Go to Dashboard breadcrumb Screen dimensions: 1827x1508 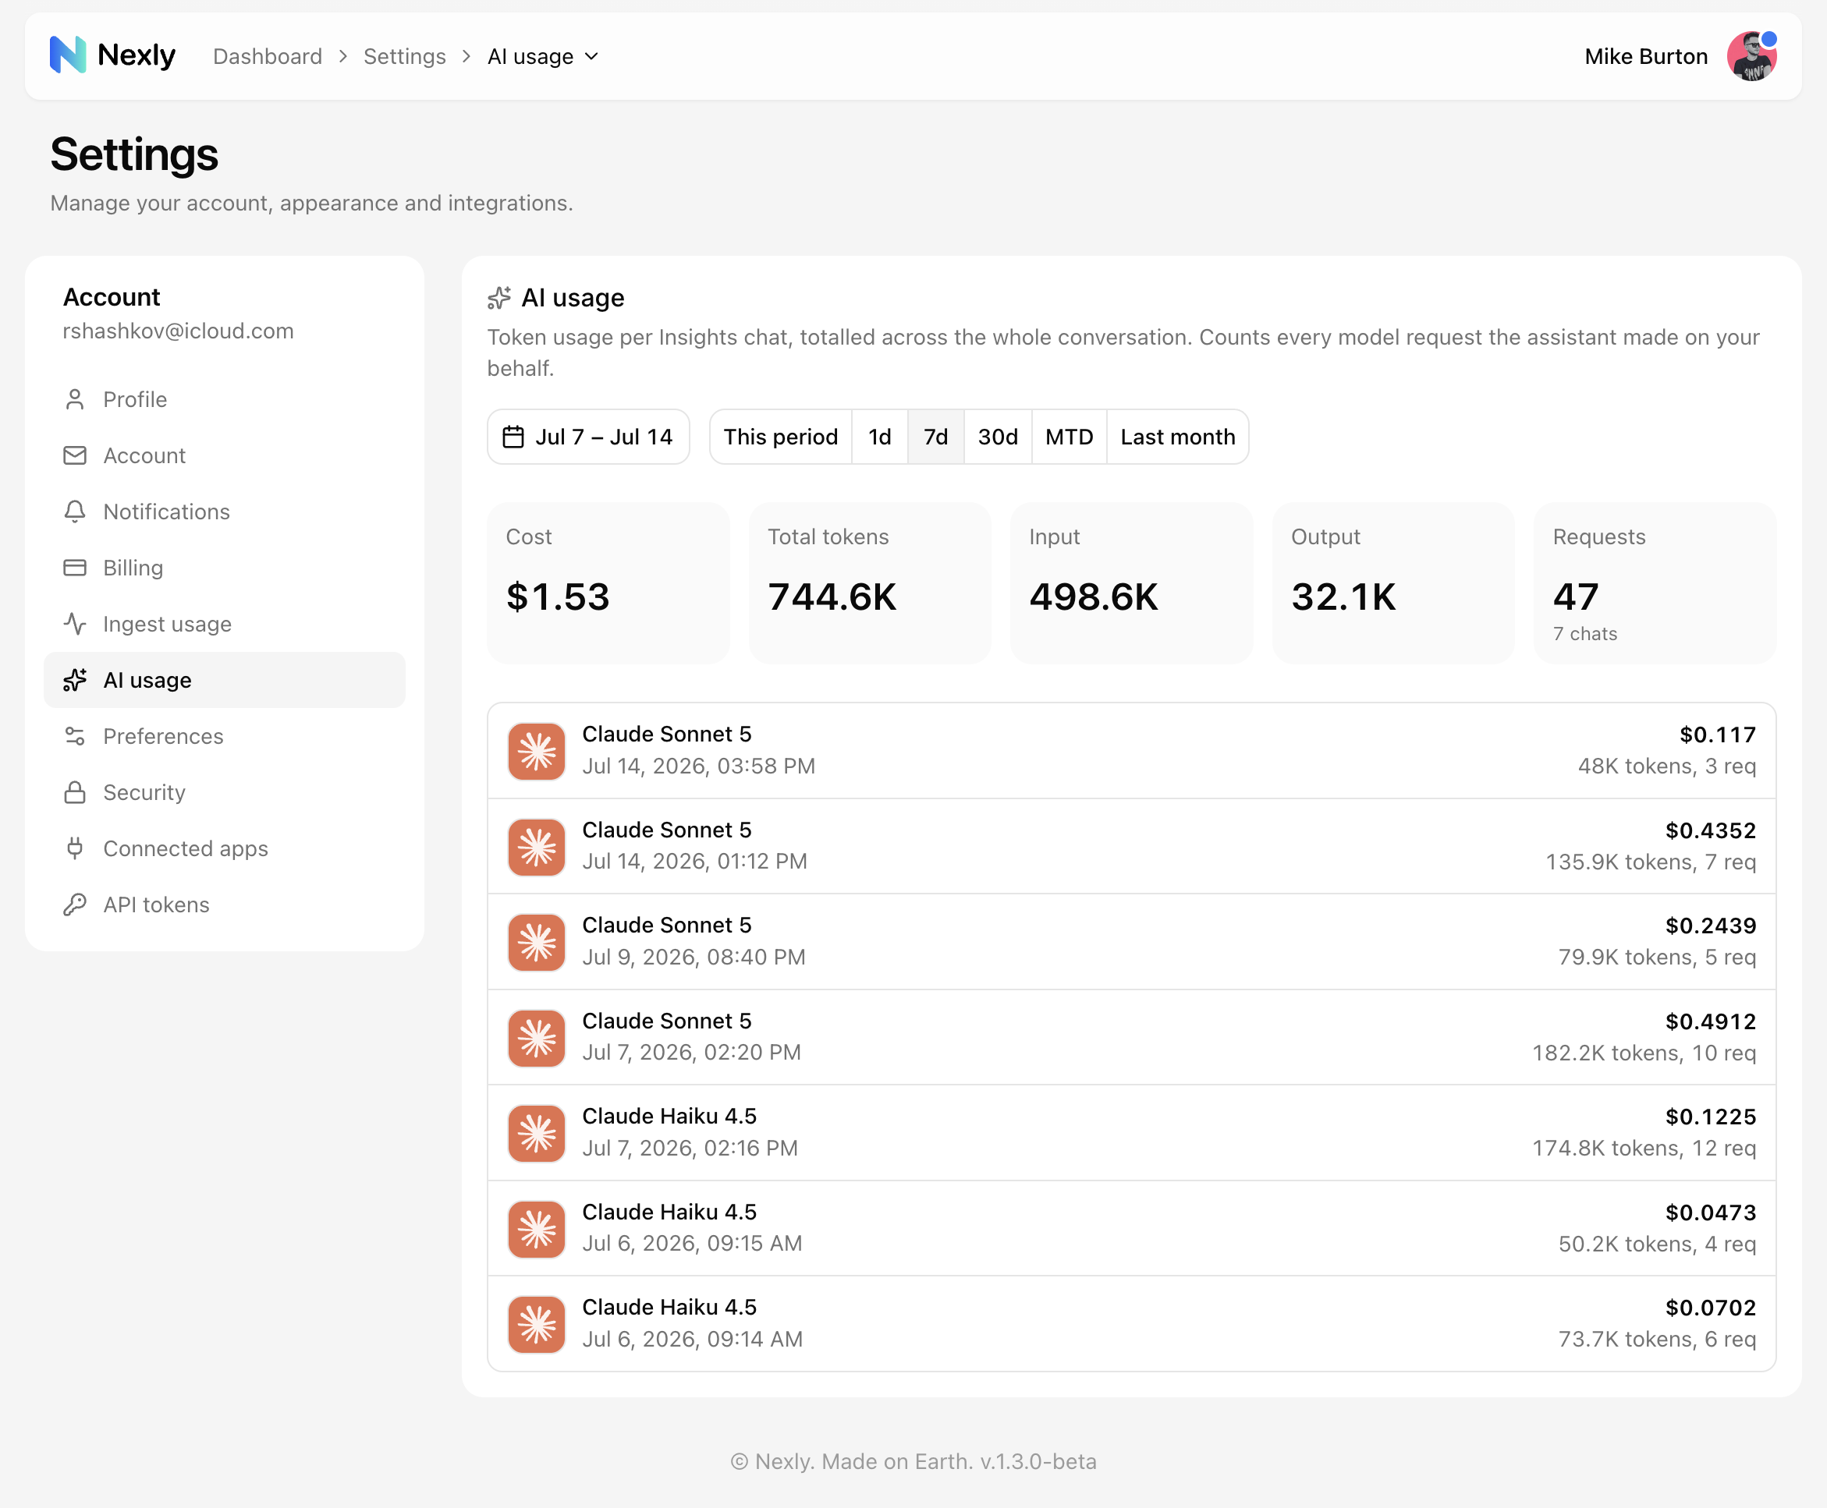coord(268,56)
